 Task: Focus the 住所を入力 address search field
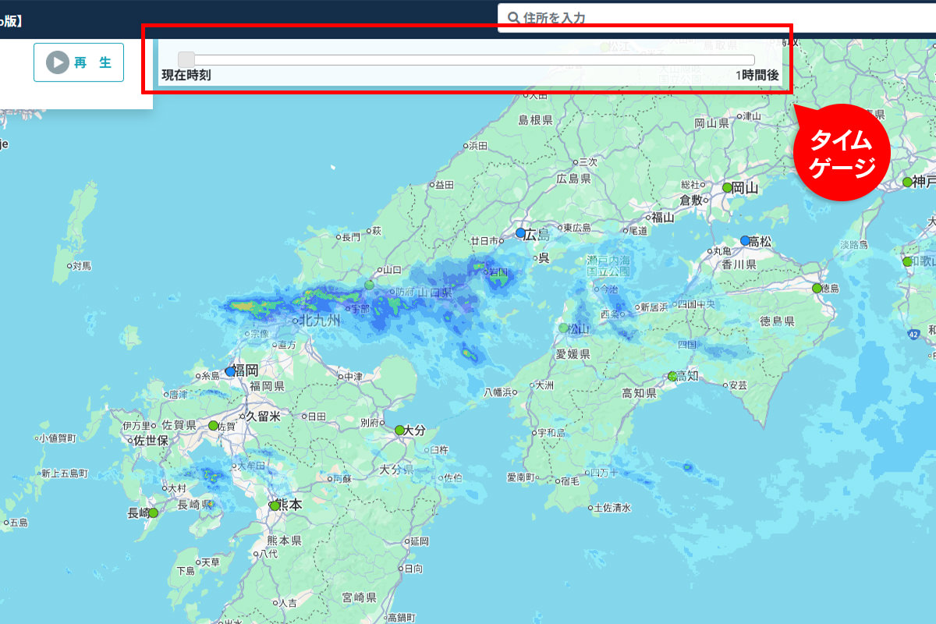[x=717, y=17]
